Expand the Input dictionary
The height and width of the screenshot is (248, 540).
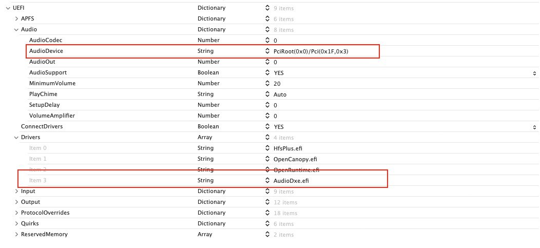pos(16,192)
